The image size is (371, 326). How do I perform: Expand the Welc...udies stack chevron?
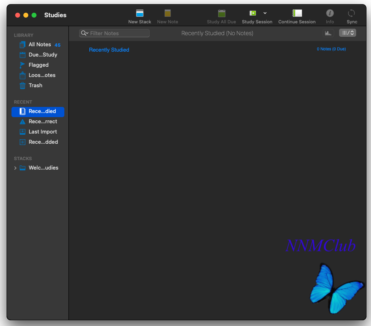click(x=15, y=168)
